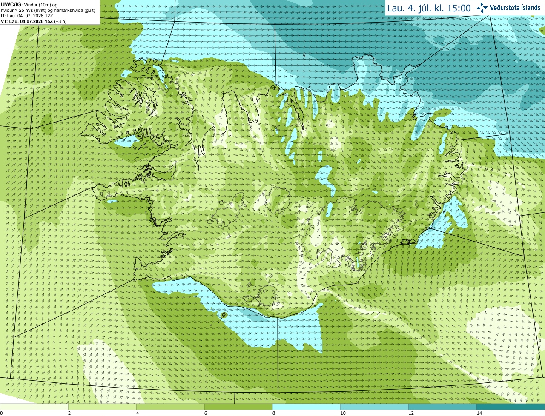The image size is (545, 416).
Task: Click the Veðurstofa Íslands name text
Action: pos(515,8)
